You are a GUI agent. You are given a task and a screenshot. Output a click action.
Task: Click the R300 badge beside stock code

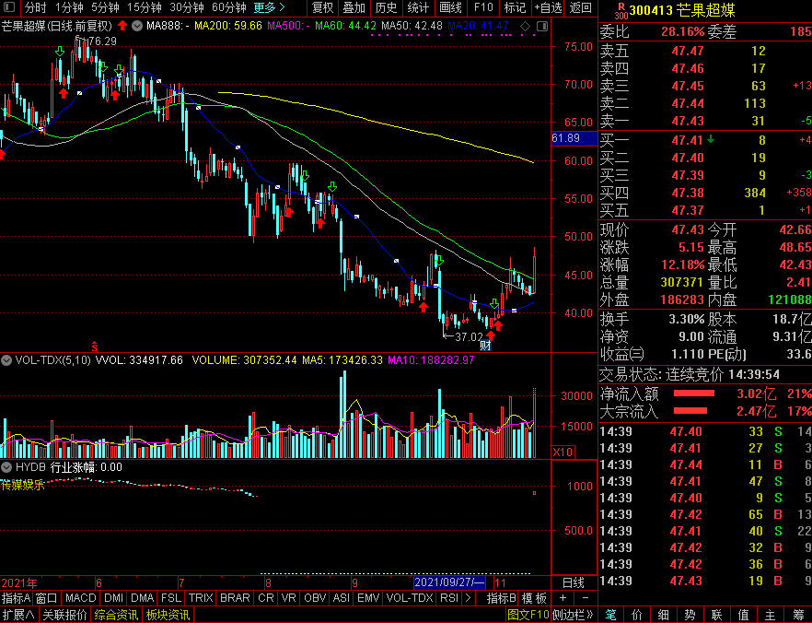point(621,10)
